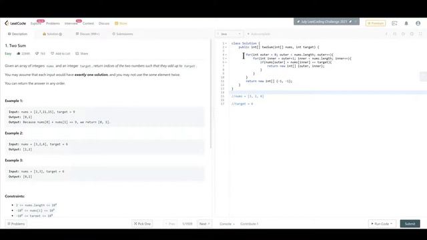Open the user profile avatar
Image resolution: width=427 pixels, height=240 pixels.
pos(418,23)
